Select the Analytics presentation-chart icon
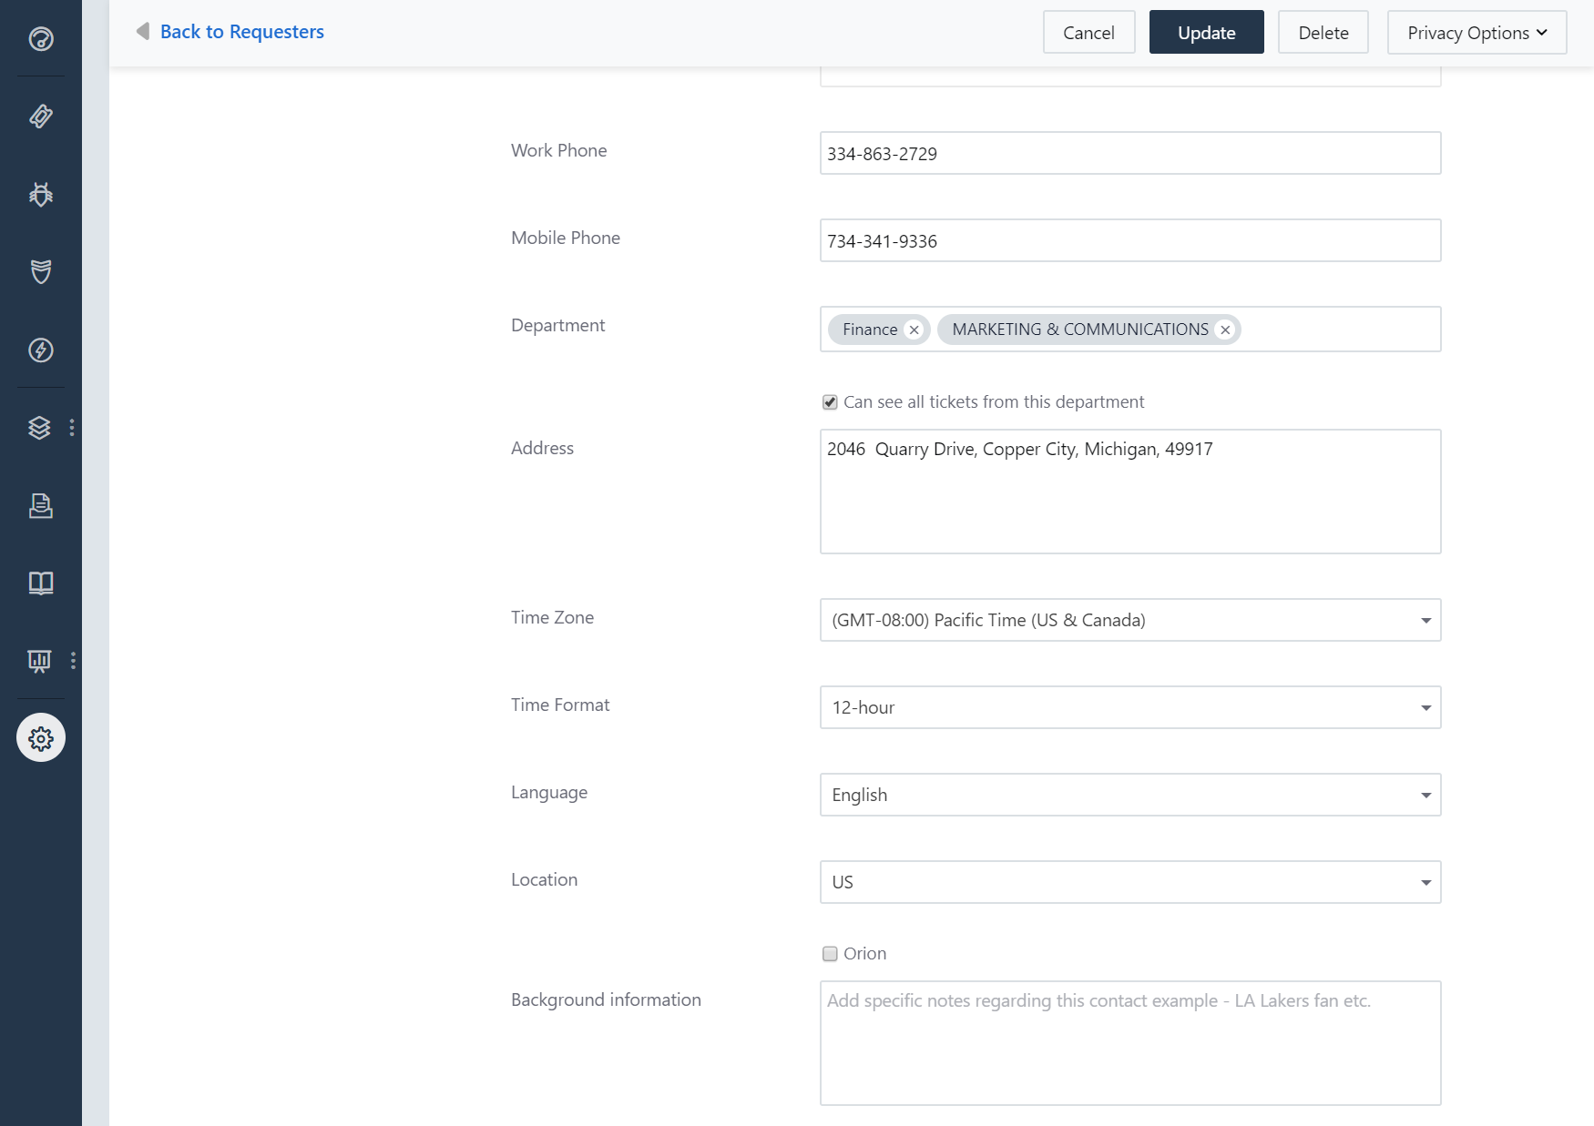Viewport: 1594px width, 1126px height. coord(40,662)
